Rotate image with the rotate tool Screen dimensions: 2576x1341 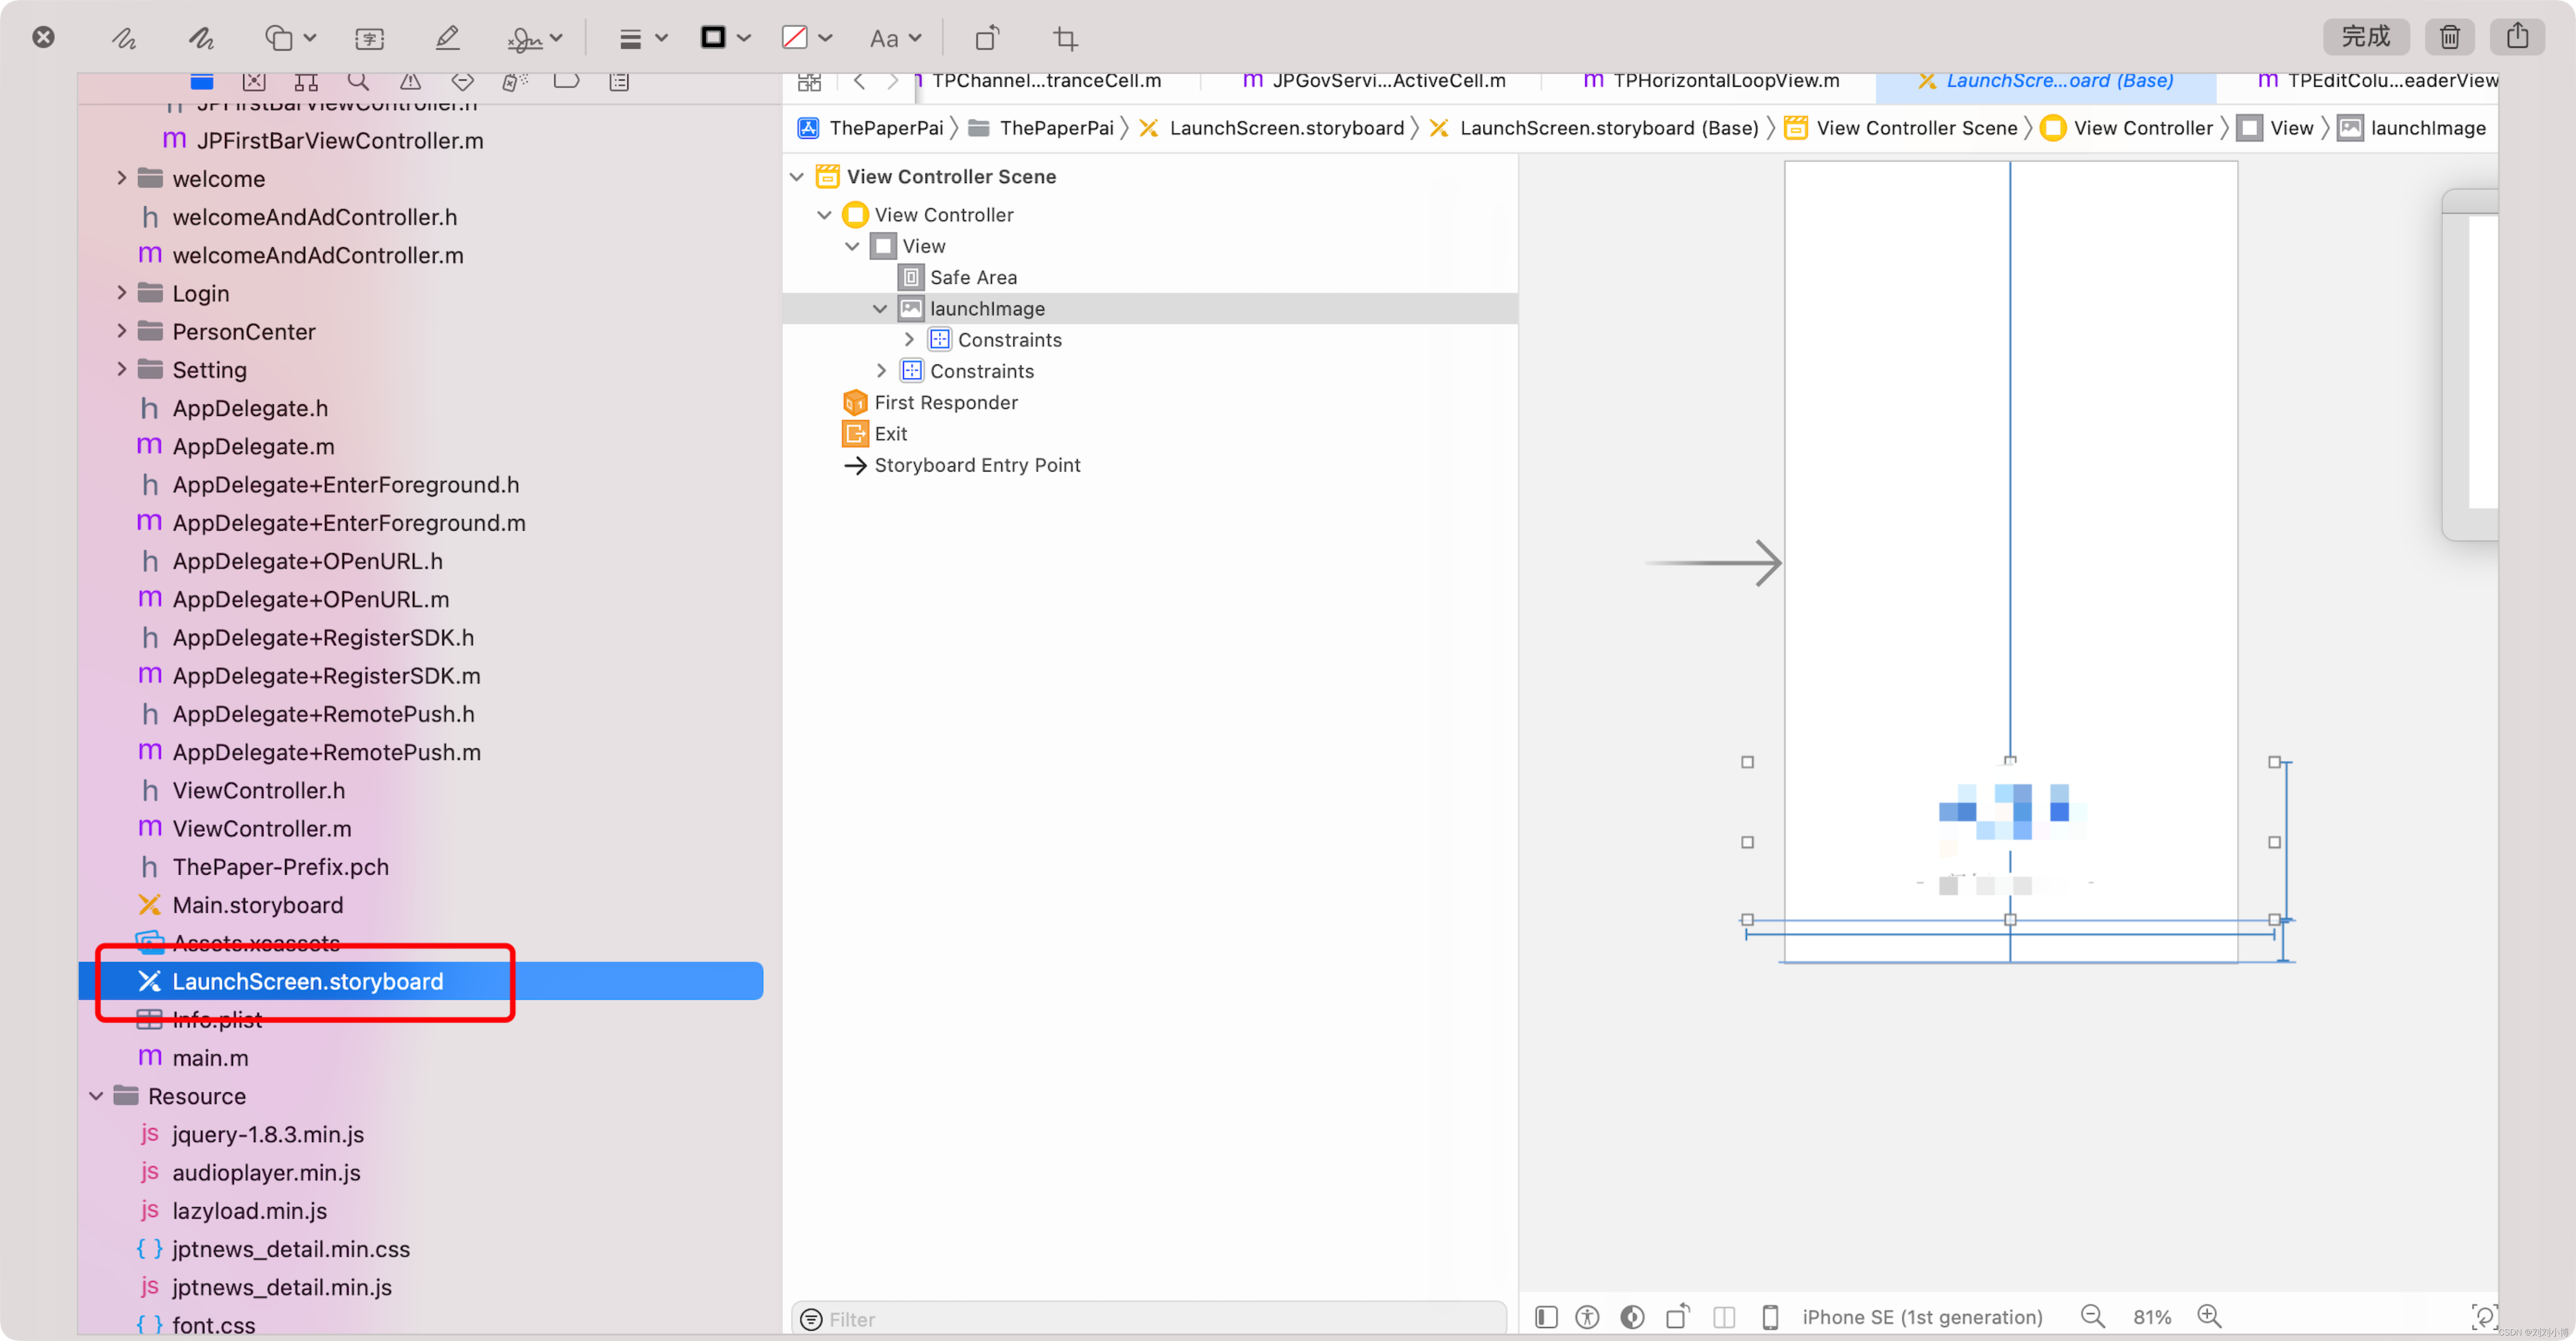pos(987,38)
